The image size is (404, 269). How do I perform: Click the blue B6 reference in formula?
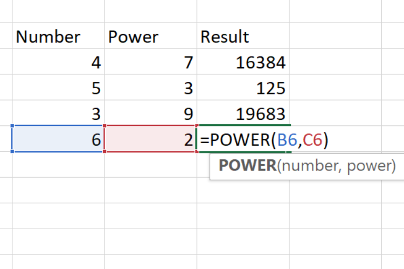[287, 140]
